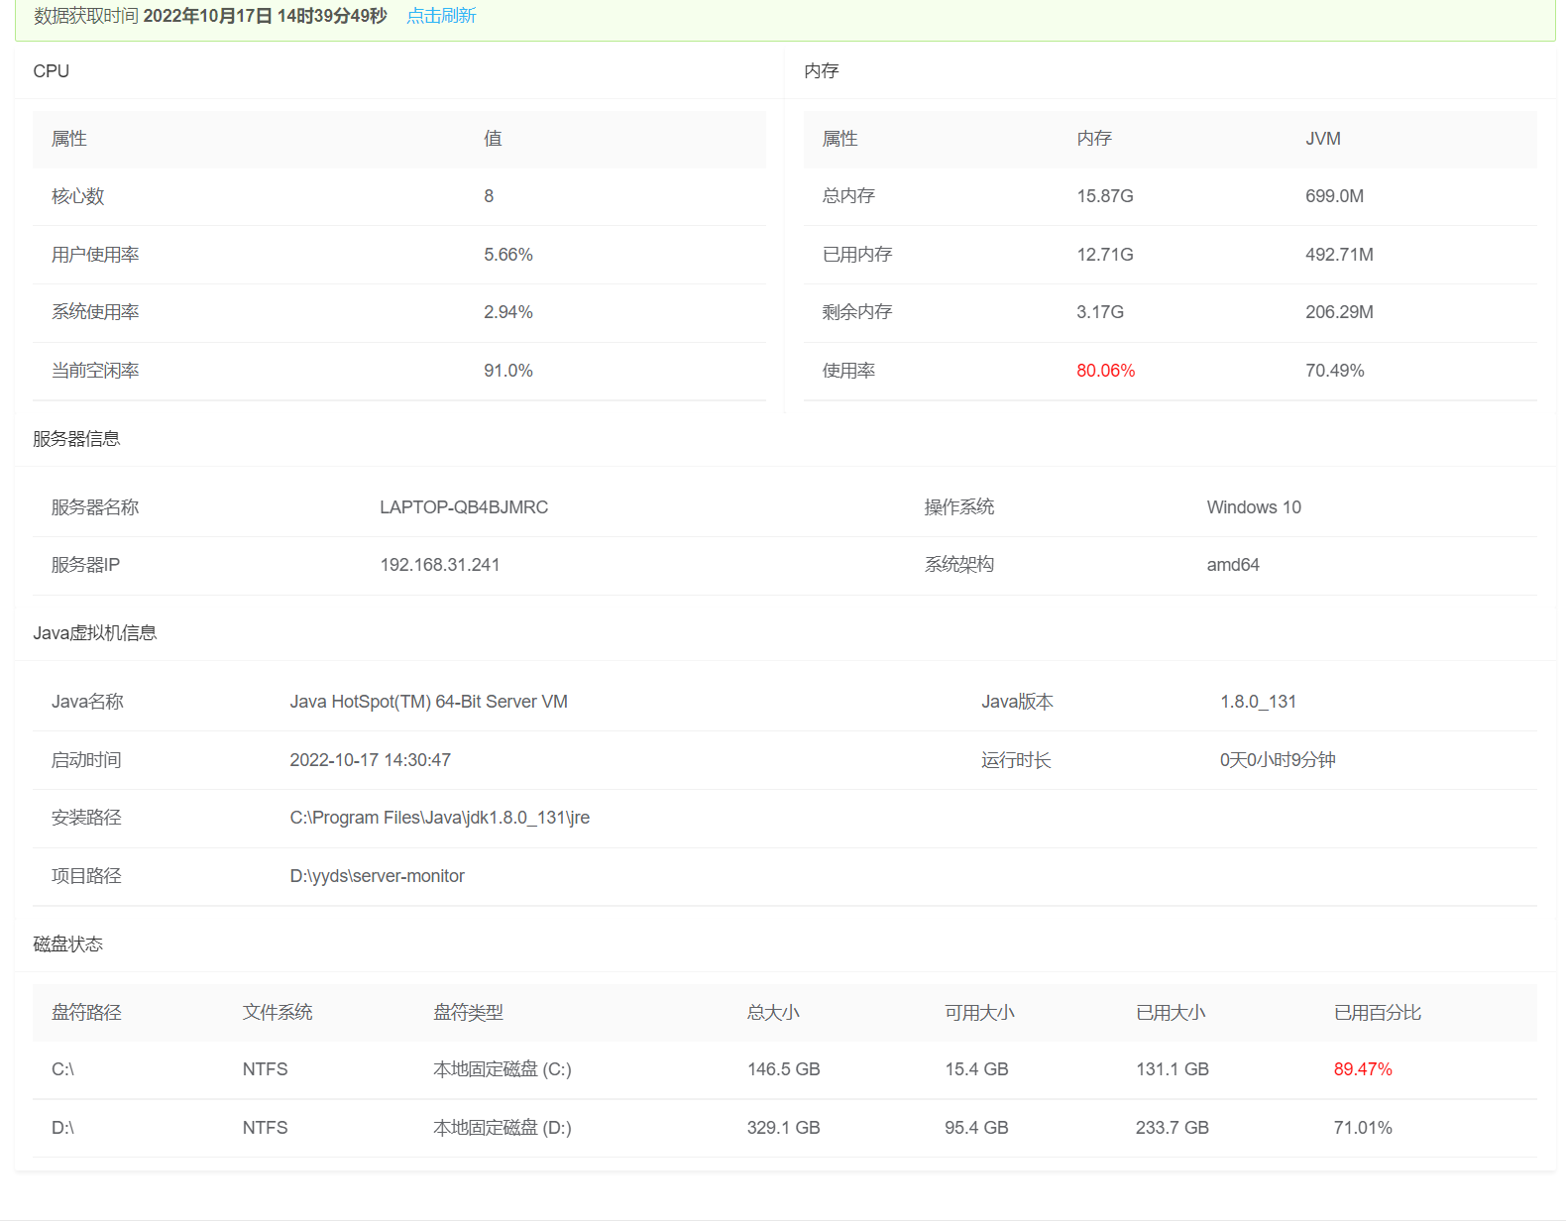Select the core count value 8
This screenshot has width=1566, height=1221.
pyautogui.click(x=489, y=196)
